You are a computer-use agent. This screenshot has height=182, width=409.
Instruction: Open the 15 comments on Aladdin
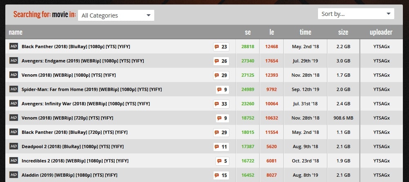(x=221, y=175)
